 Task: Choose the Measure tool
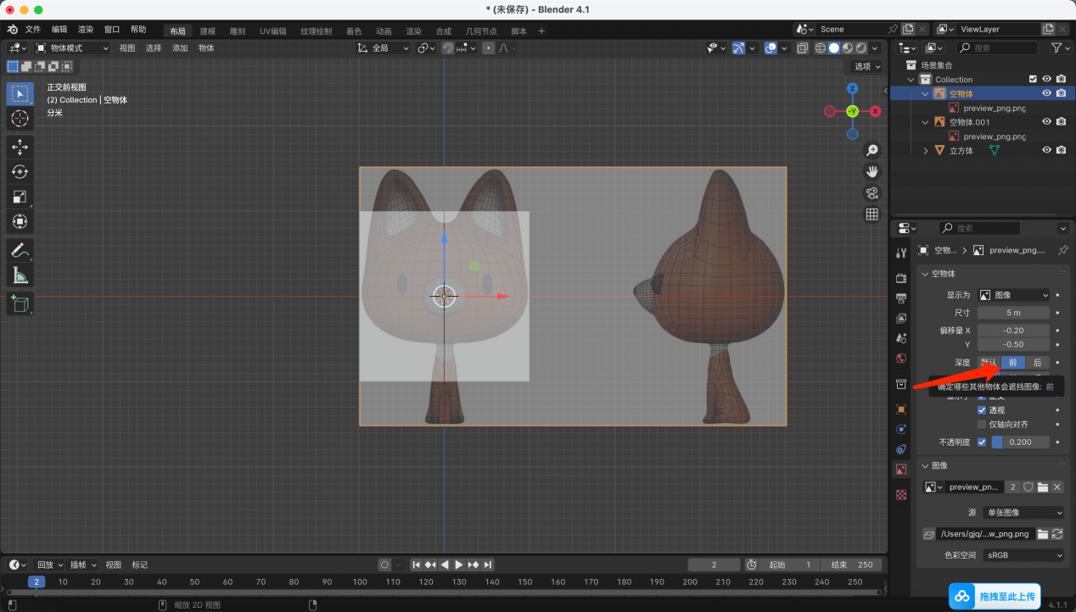coord(20,275)
